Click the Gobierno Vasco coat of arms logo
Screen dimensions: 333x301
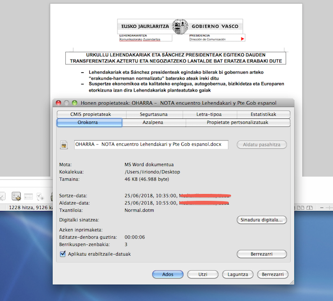click(x=178, y=26)
